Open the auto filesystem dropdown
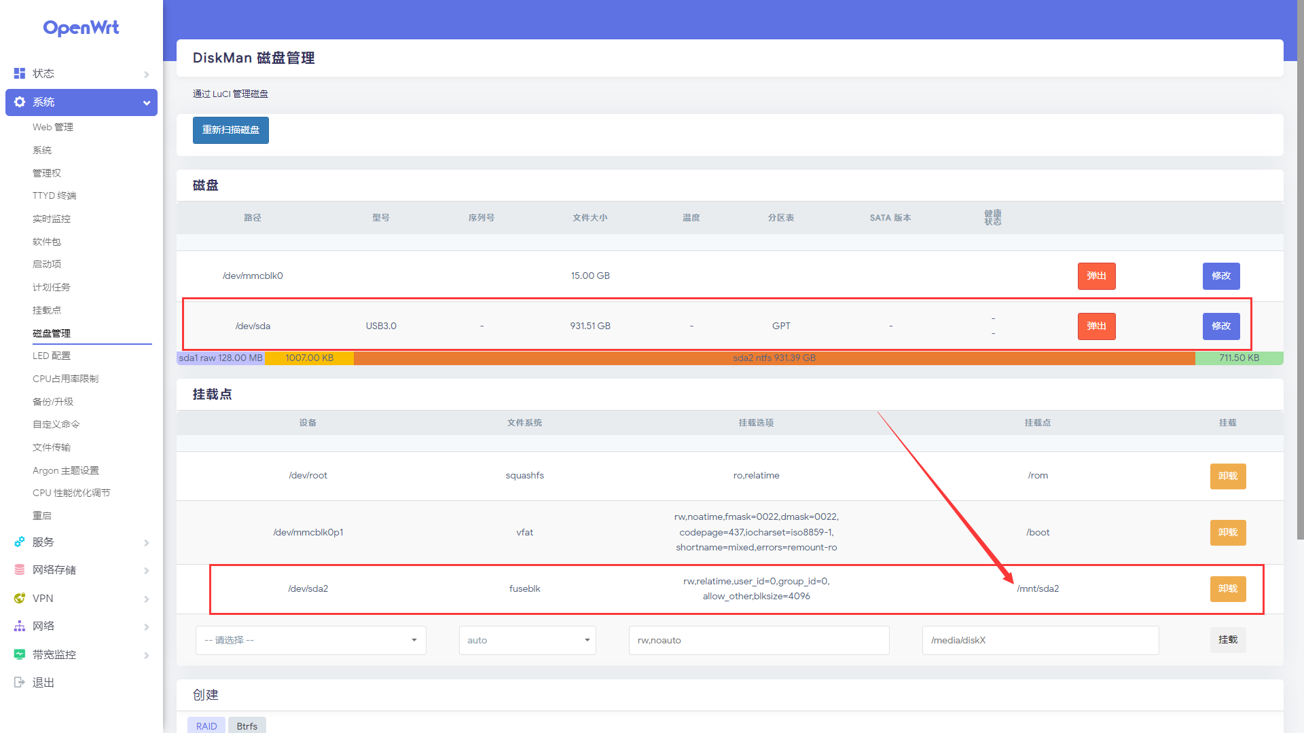1304x733 pixels. click(528, 640)
